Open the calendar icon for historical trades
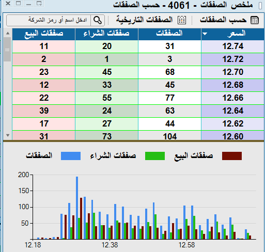265x252 pixels. click(182, 20)
